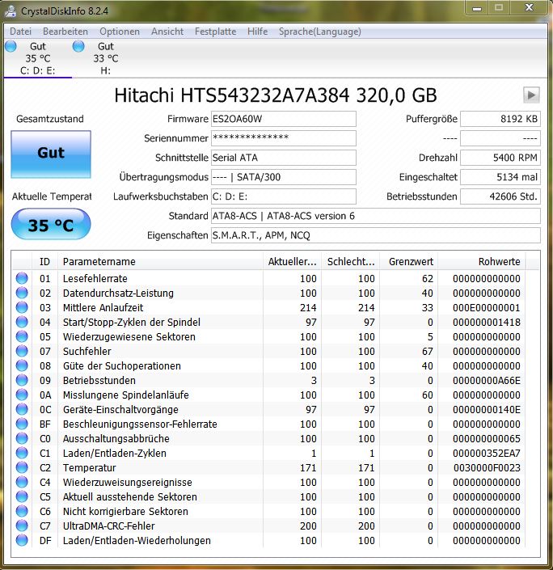Click the Firmware field ES2OA60W
This screenshot has width=553, height=570.
coord(284,119)
